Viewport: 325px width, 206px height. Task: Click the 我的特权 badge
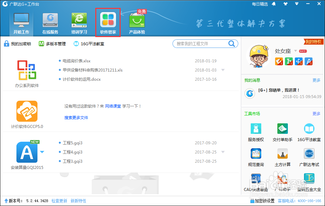point(313,42)
